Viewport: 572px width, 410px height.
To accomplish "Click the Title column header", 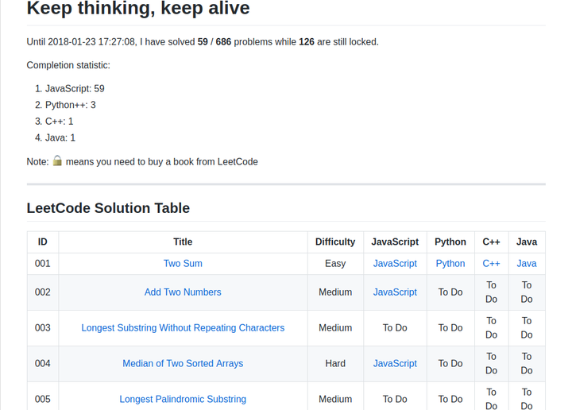I will click(183, 242).
